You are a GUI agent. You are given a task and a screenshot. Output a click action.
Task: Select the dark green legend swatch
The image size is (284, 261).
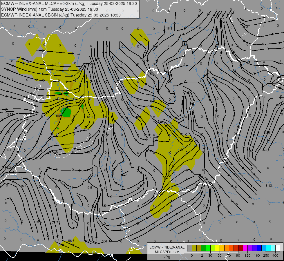pos(203,248)
